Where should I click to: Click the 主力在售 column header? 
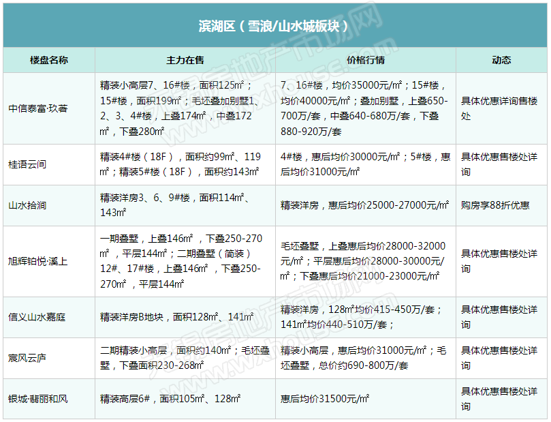[185, 60]
